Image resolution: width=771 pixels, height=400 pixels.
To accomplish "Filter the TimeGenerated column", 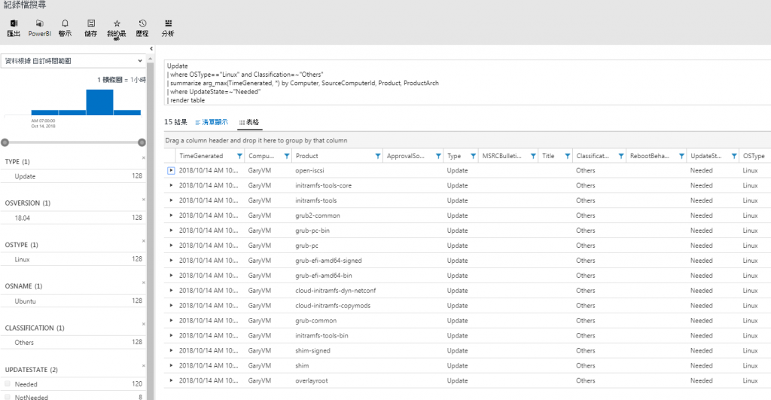I will pyautogui.click(x=239, y=156).
